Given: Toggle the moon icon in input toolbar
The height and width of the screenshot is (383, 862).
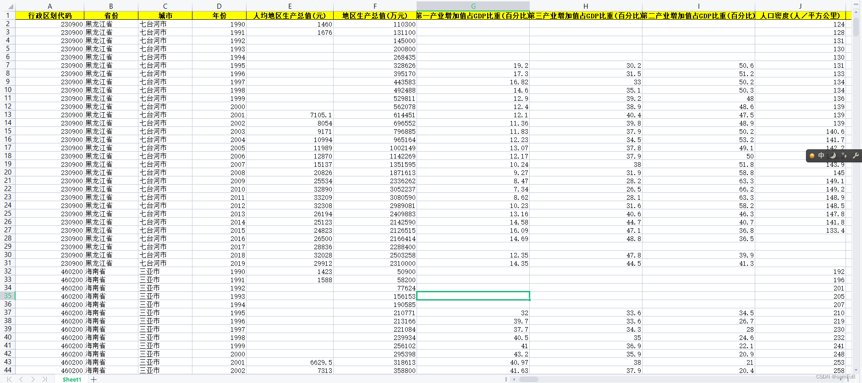Looking at the screenshot, I should pyautogui.click(x=833, y=156).
